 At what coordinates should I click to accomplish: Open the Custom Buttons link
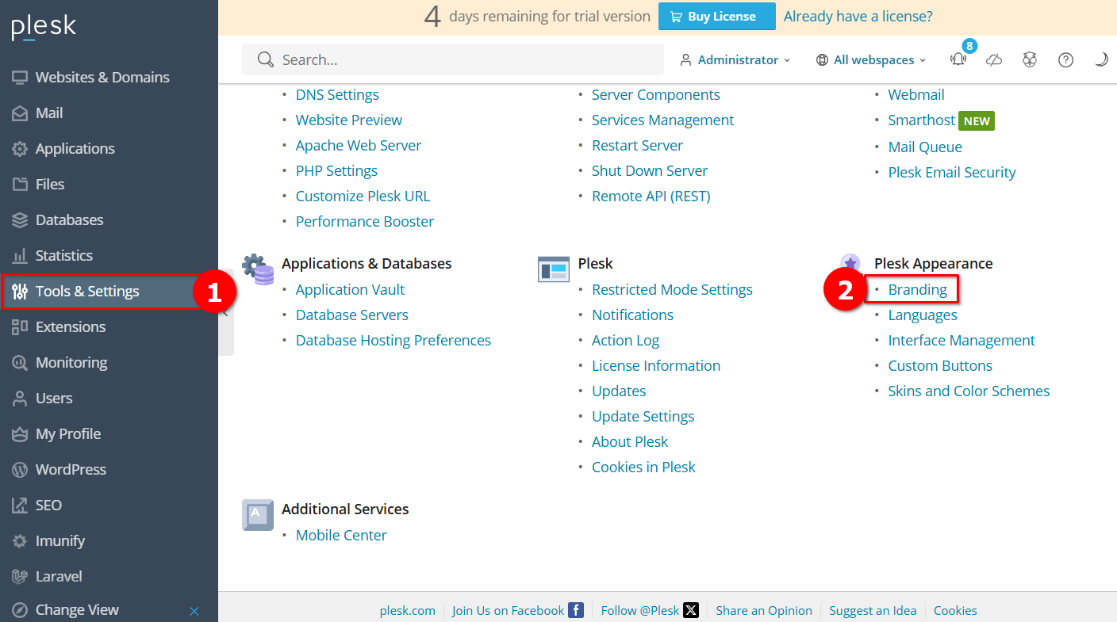click(940, 366)
